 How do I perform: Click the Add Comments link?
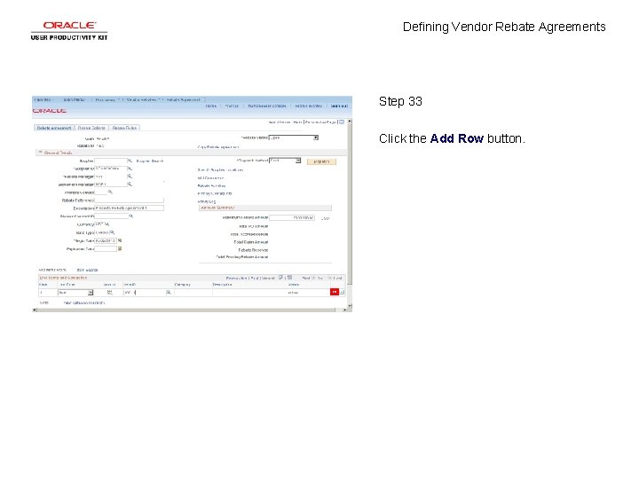[x=210, y=178]
